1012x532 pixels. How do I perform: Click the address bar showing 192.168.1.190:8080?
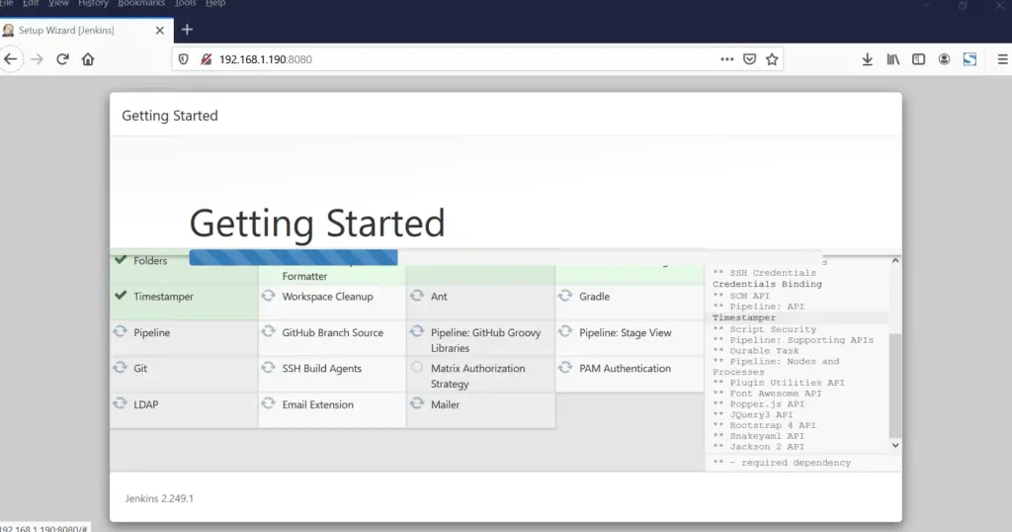(445, 59)
